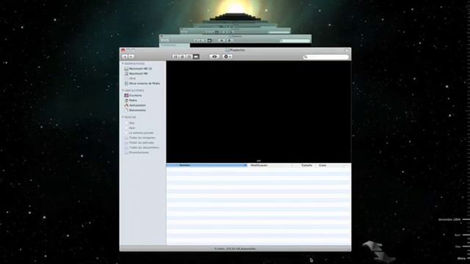The image size is (470, 264).
Task: Click the Cover Flow divider grip handle
Action: coord(258,161)
